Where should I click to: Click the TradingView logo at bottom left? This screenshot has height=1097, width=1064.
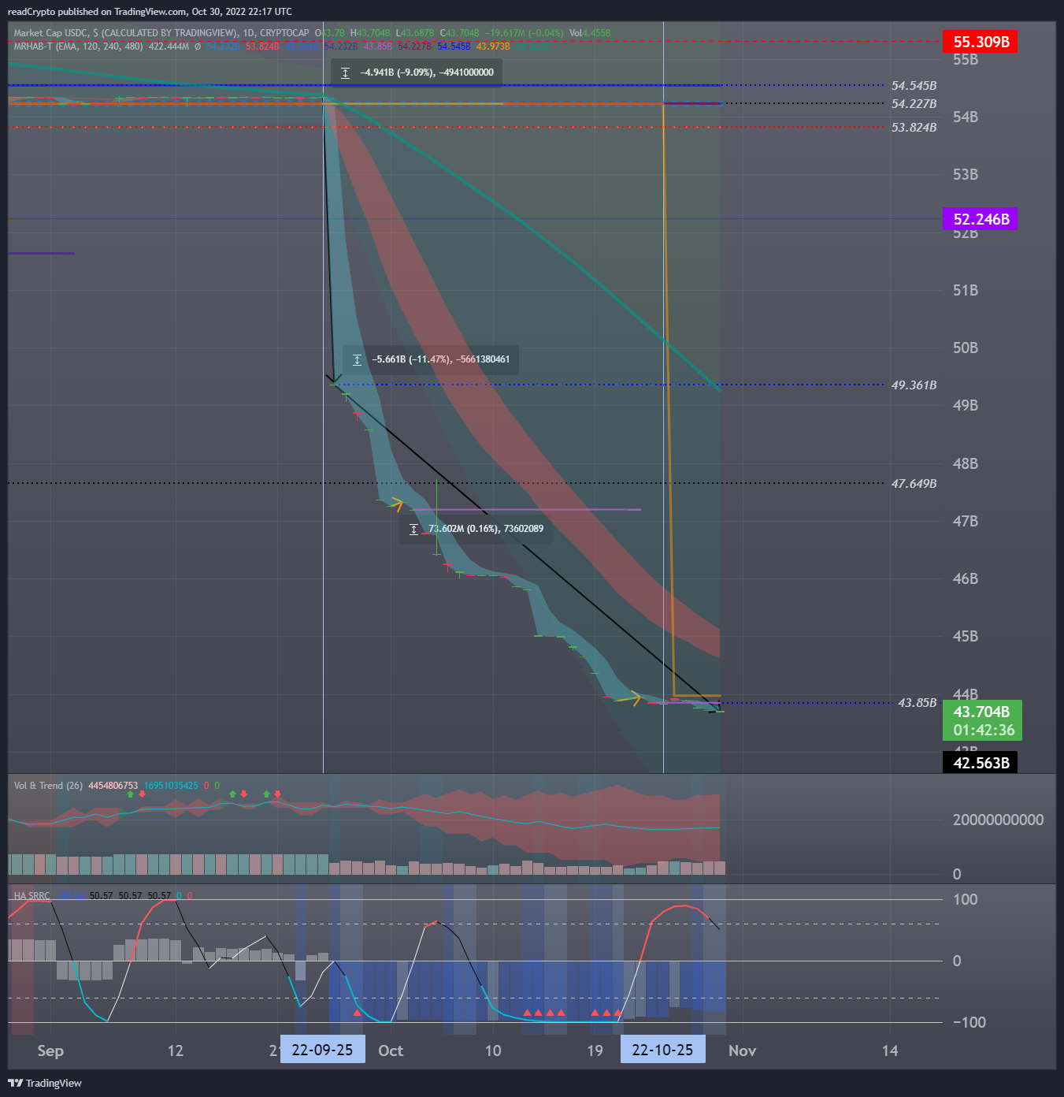click(45, 1083)
